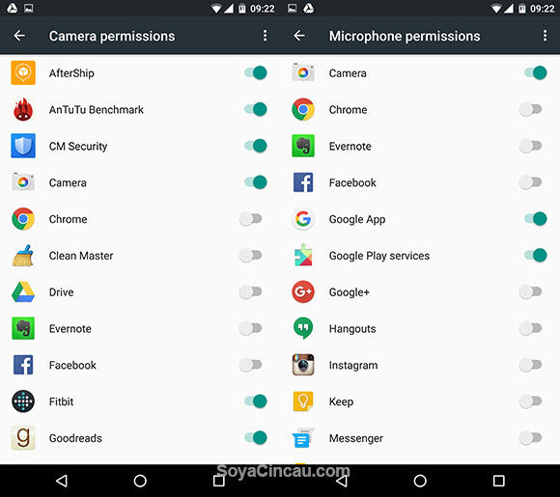Tap the Instagram icon in microphone list
This screenshot has width=560, height=497.
[303, 365]
